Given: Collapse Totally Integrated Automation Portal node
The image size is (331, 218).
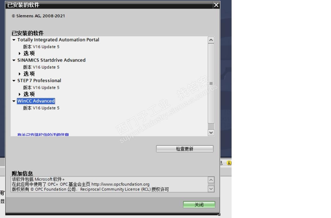Looking at the screenshot, I should coord(14,40).
